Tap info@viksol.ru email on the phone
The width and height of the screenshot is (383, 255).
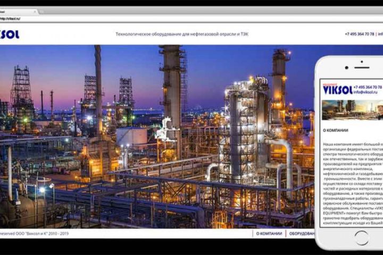365,92
